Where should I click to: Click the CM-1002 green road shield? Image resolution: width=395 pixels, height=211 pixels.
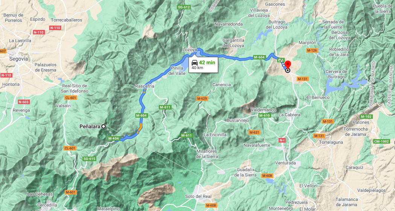381,141
